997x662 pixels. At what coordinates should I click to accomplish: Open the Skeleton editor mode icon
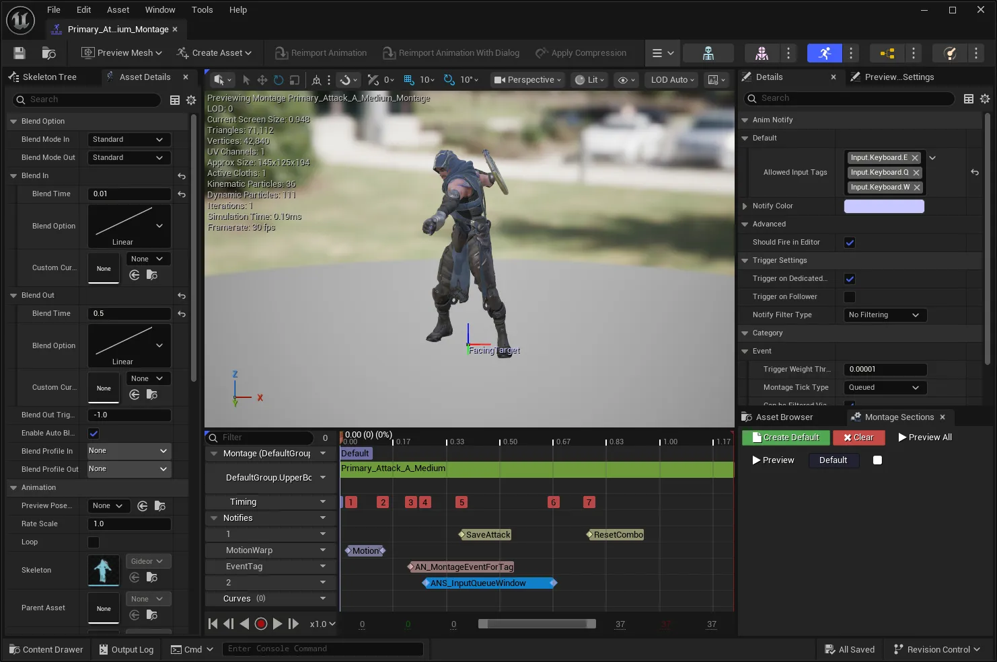pyautogui.click(x=708, y=53)
